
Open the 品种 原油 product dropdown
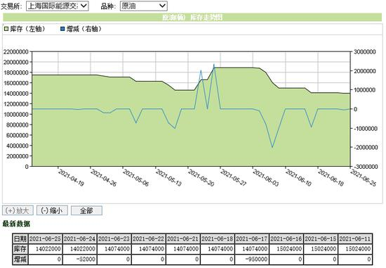pos(143,6)
